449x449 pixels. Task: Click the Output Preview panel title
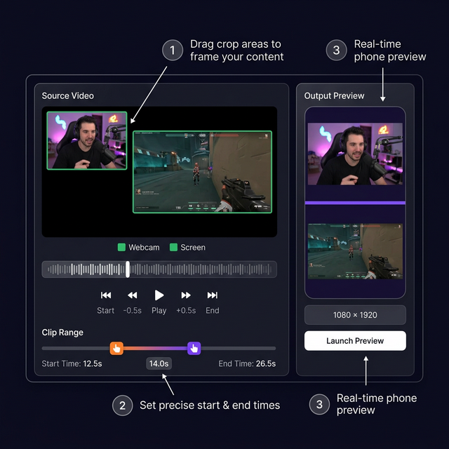[x=334, y=95]
